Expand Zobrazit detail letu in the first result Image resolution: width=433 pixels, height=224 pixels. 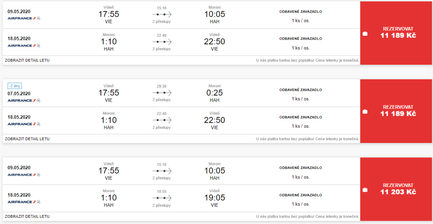27,61
